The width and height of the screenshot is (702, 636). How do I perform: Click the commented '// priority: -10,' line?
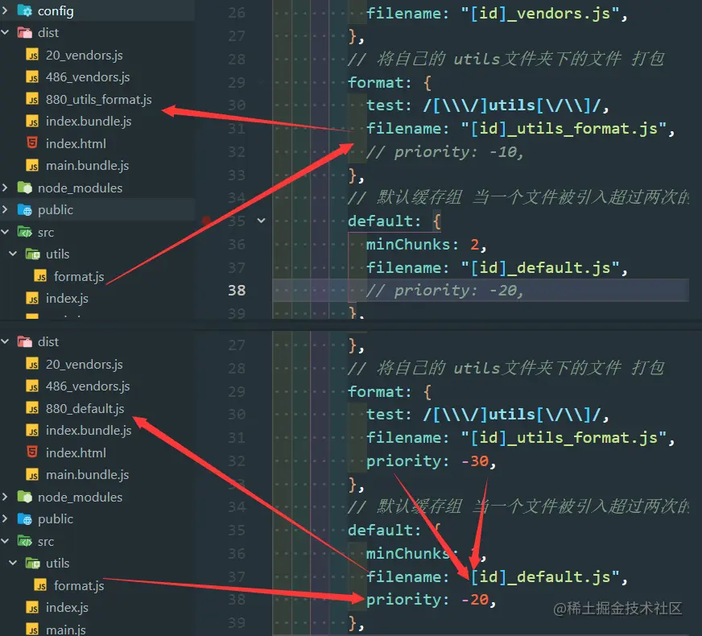[445, 151]
